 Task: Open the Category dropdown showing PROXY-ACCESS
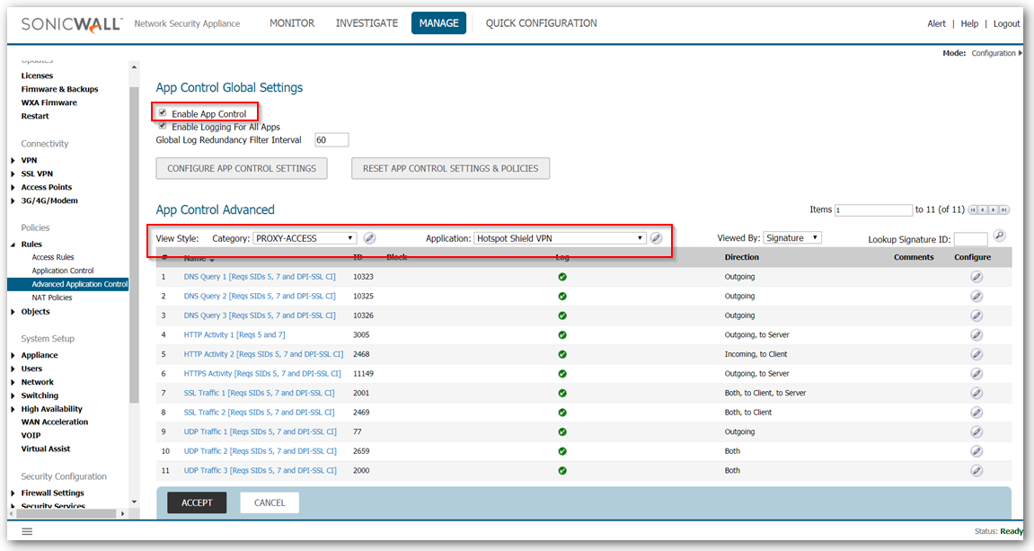305,238
